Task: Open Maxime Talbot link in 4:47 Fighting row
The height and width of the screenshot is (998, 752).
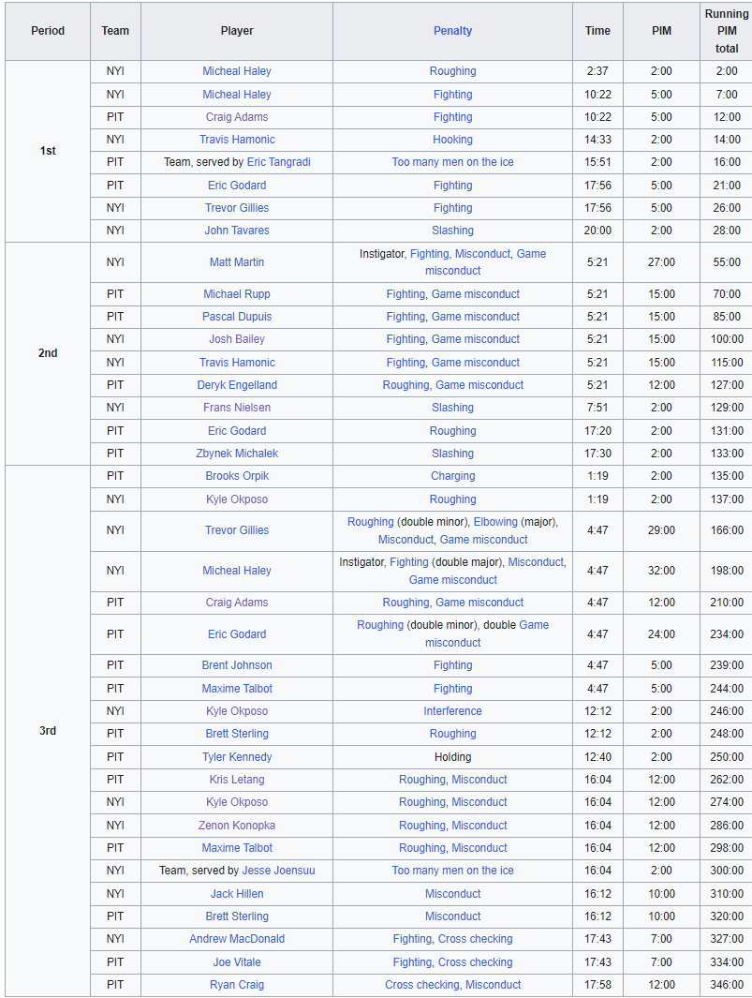Action: pyautogui.click(x=237, y=689)
